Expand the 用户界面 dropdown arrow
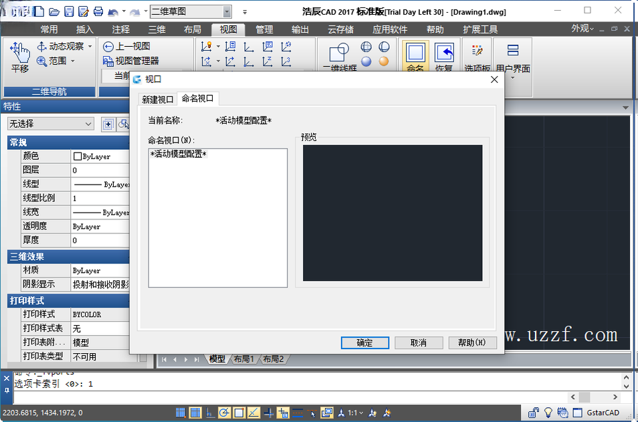The height and width of the screenshot is (422, 638). 513,78
